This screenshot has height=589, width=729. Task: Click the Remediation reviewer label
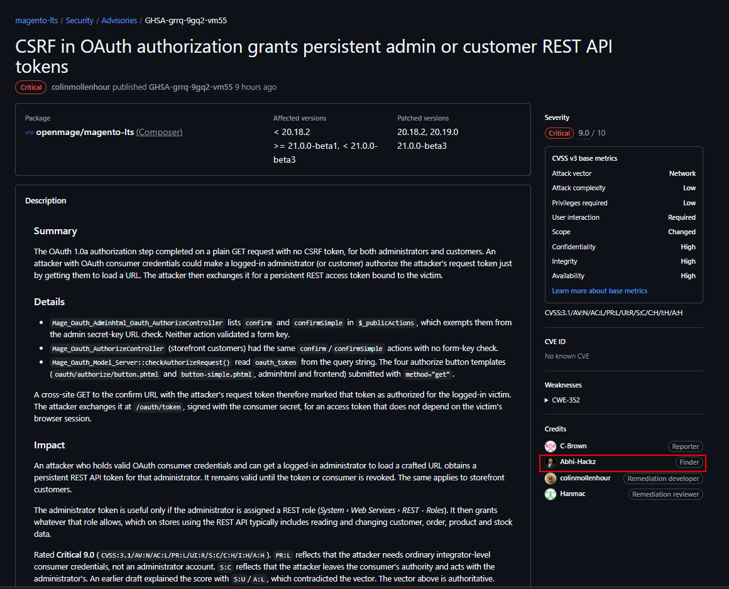[666, 494]
